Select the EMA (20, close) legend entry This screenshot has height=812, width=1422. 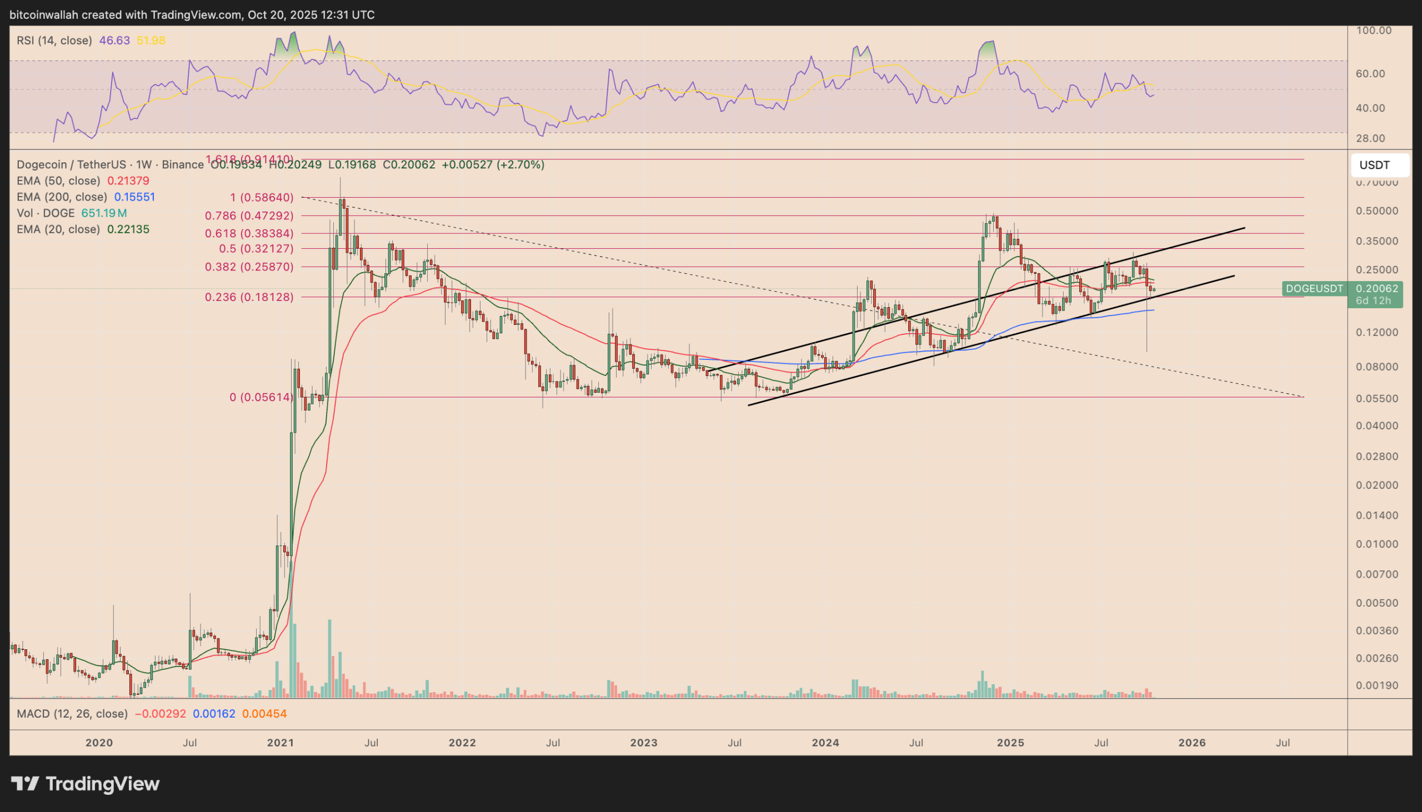click(58, 229)
